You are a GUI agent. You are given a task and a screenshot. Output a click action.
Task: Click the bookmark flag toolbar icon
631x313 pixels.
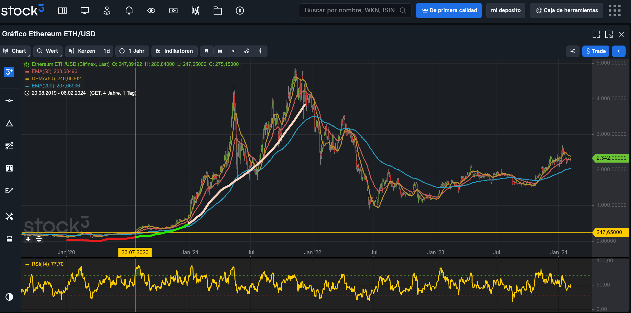(x=206, y=51)
